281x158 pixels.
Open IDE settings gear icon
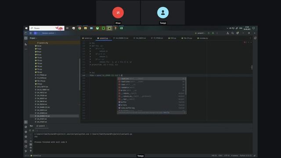(238, 33)
